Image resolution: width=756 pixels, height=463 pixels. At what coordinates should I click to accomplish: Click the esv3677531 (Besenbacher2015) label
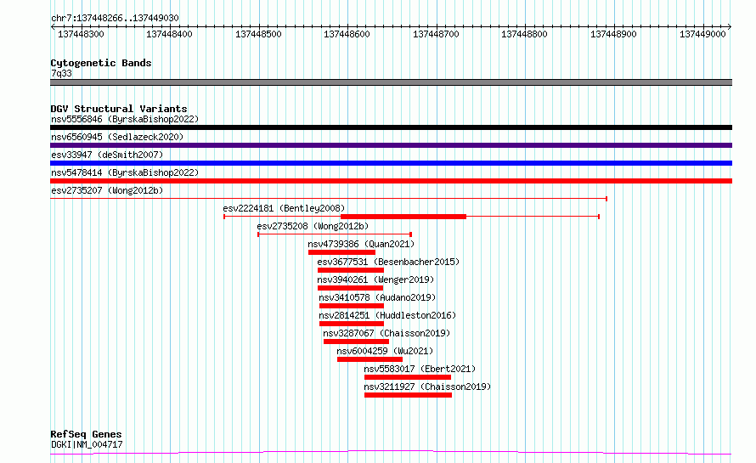(x=388, y=262)
